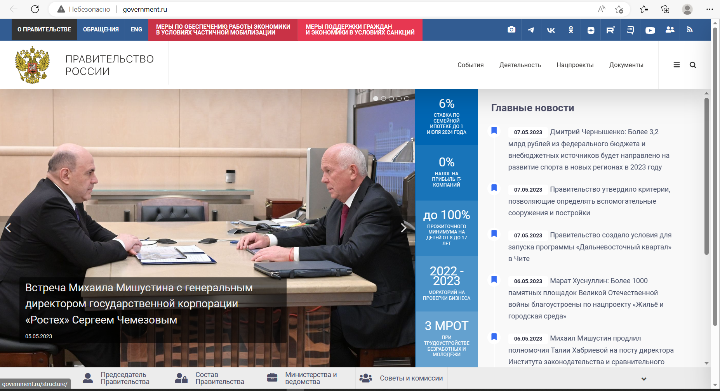The image size is (720, 391).
Task: Open the О ПРАВИТЕЛЬСТВЕ menu
Action: coord(44,29)
